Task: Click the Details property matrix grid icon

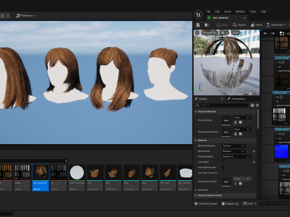Action: pos(252,105)
